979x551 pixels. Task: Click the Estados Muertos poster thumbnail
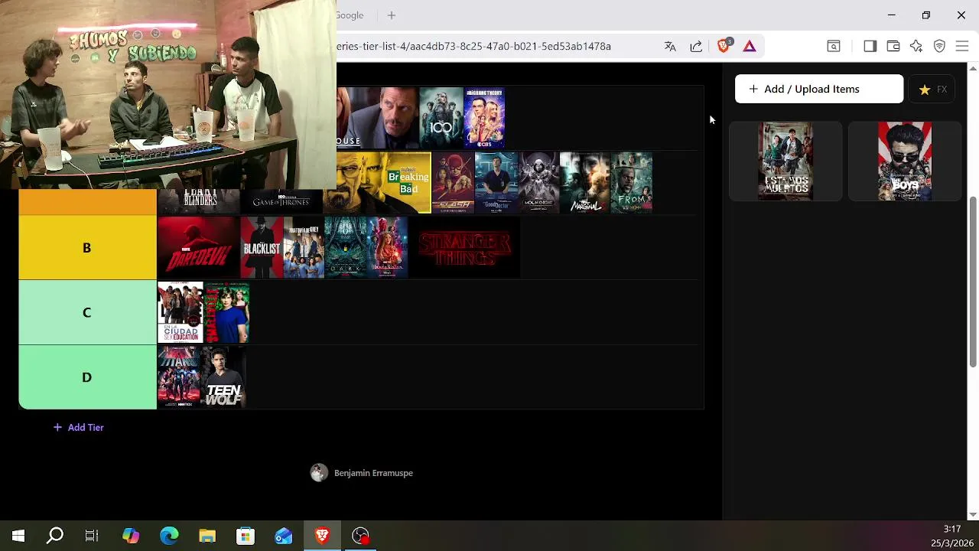click(x=785, y=161)
